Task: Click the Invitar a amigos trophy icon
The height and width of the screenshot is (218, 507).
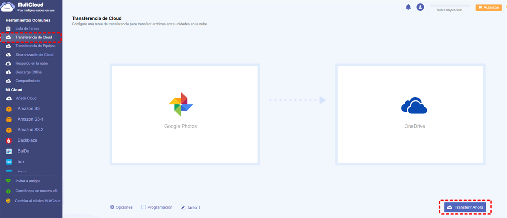Action: pos(8,181)
